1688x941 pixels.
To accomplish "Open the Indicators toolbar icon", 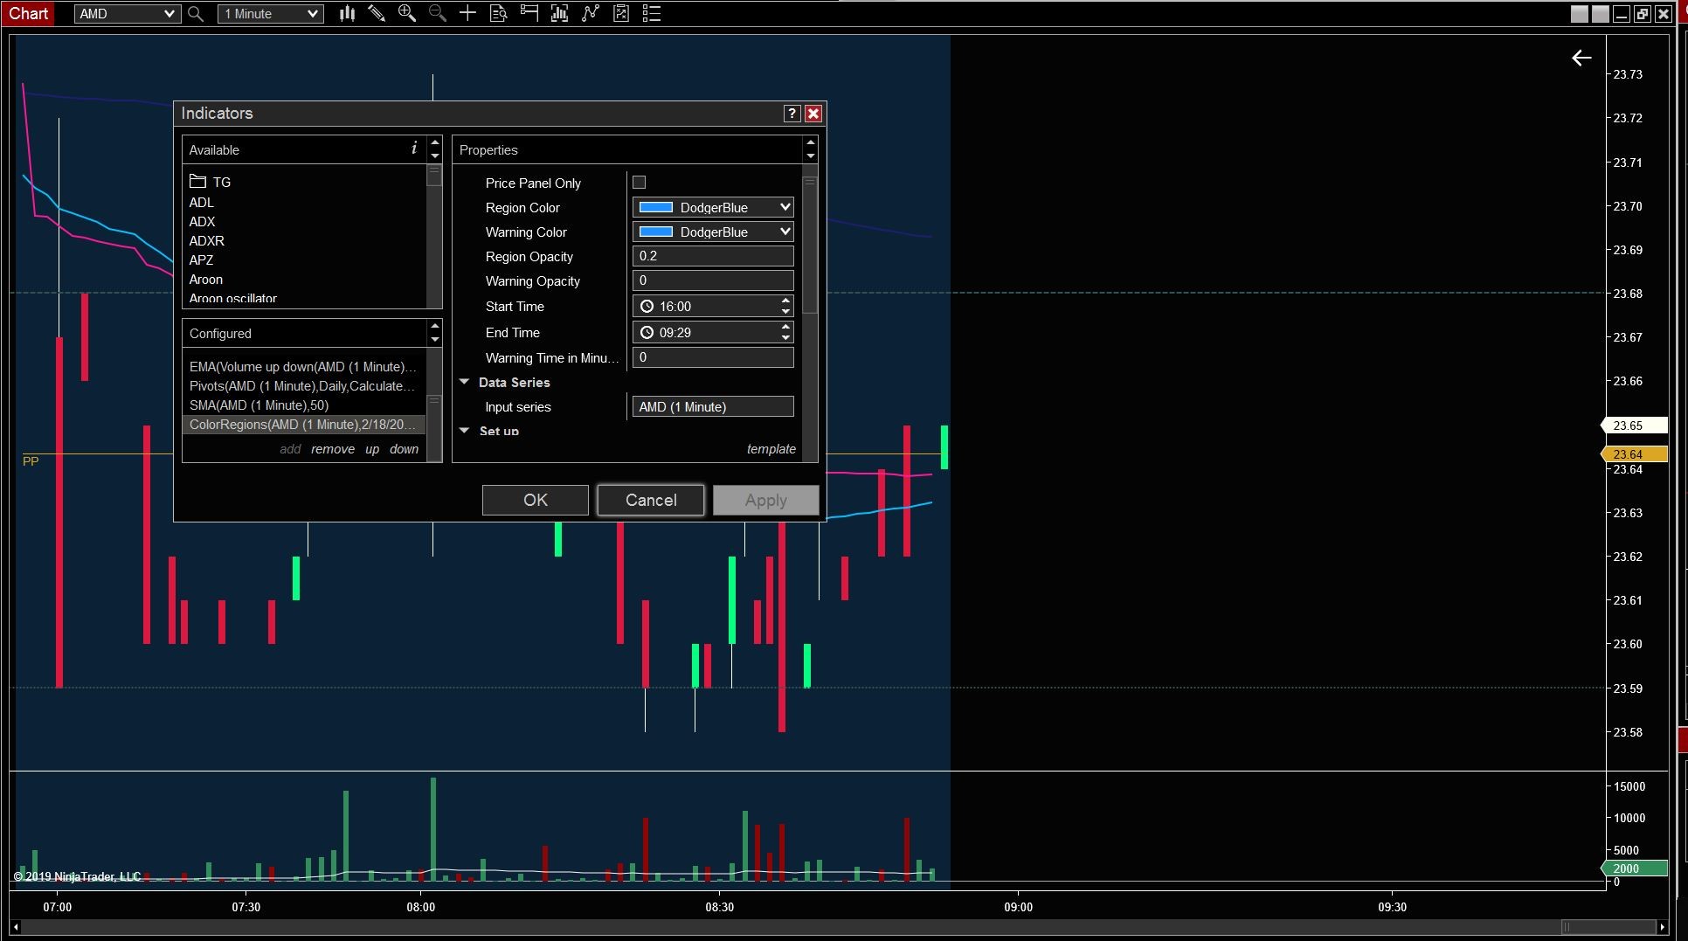I will point(591,13).
